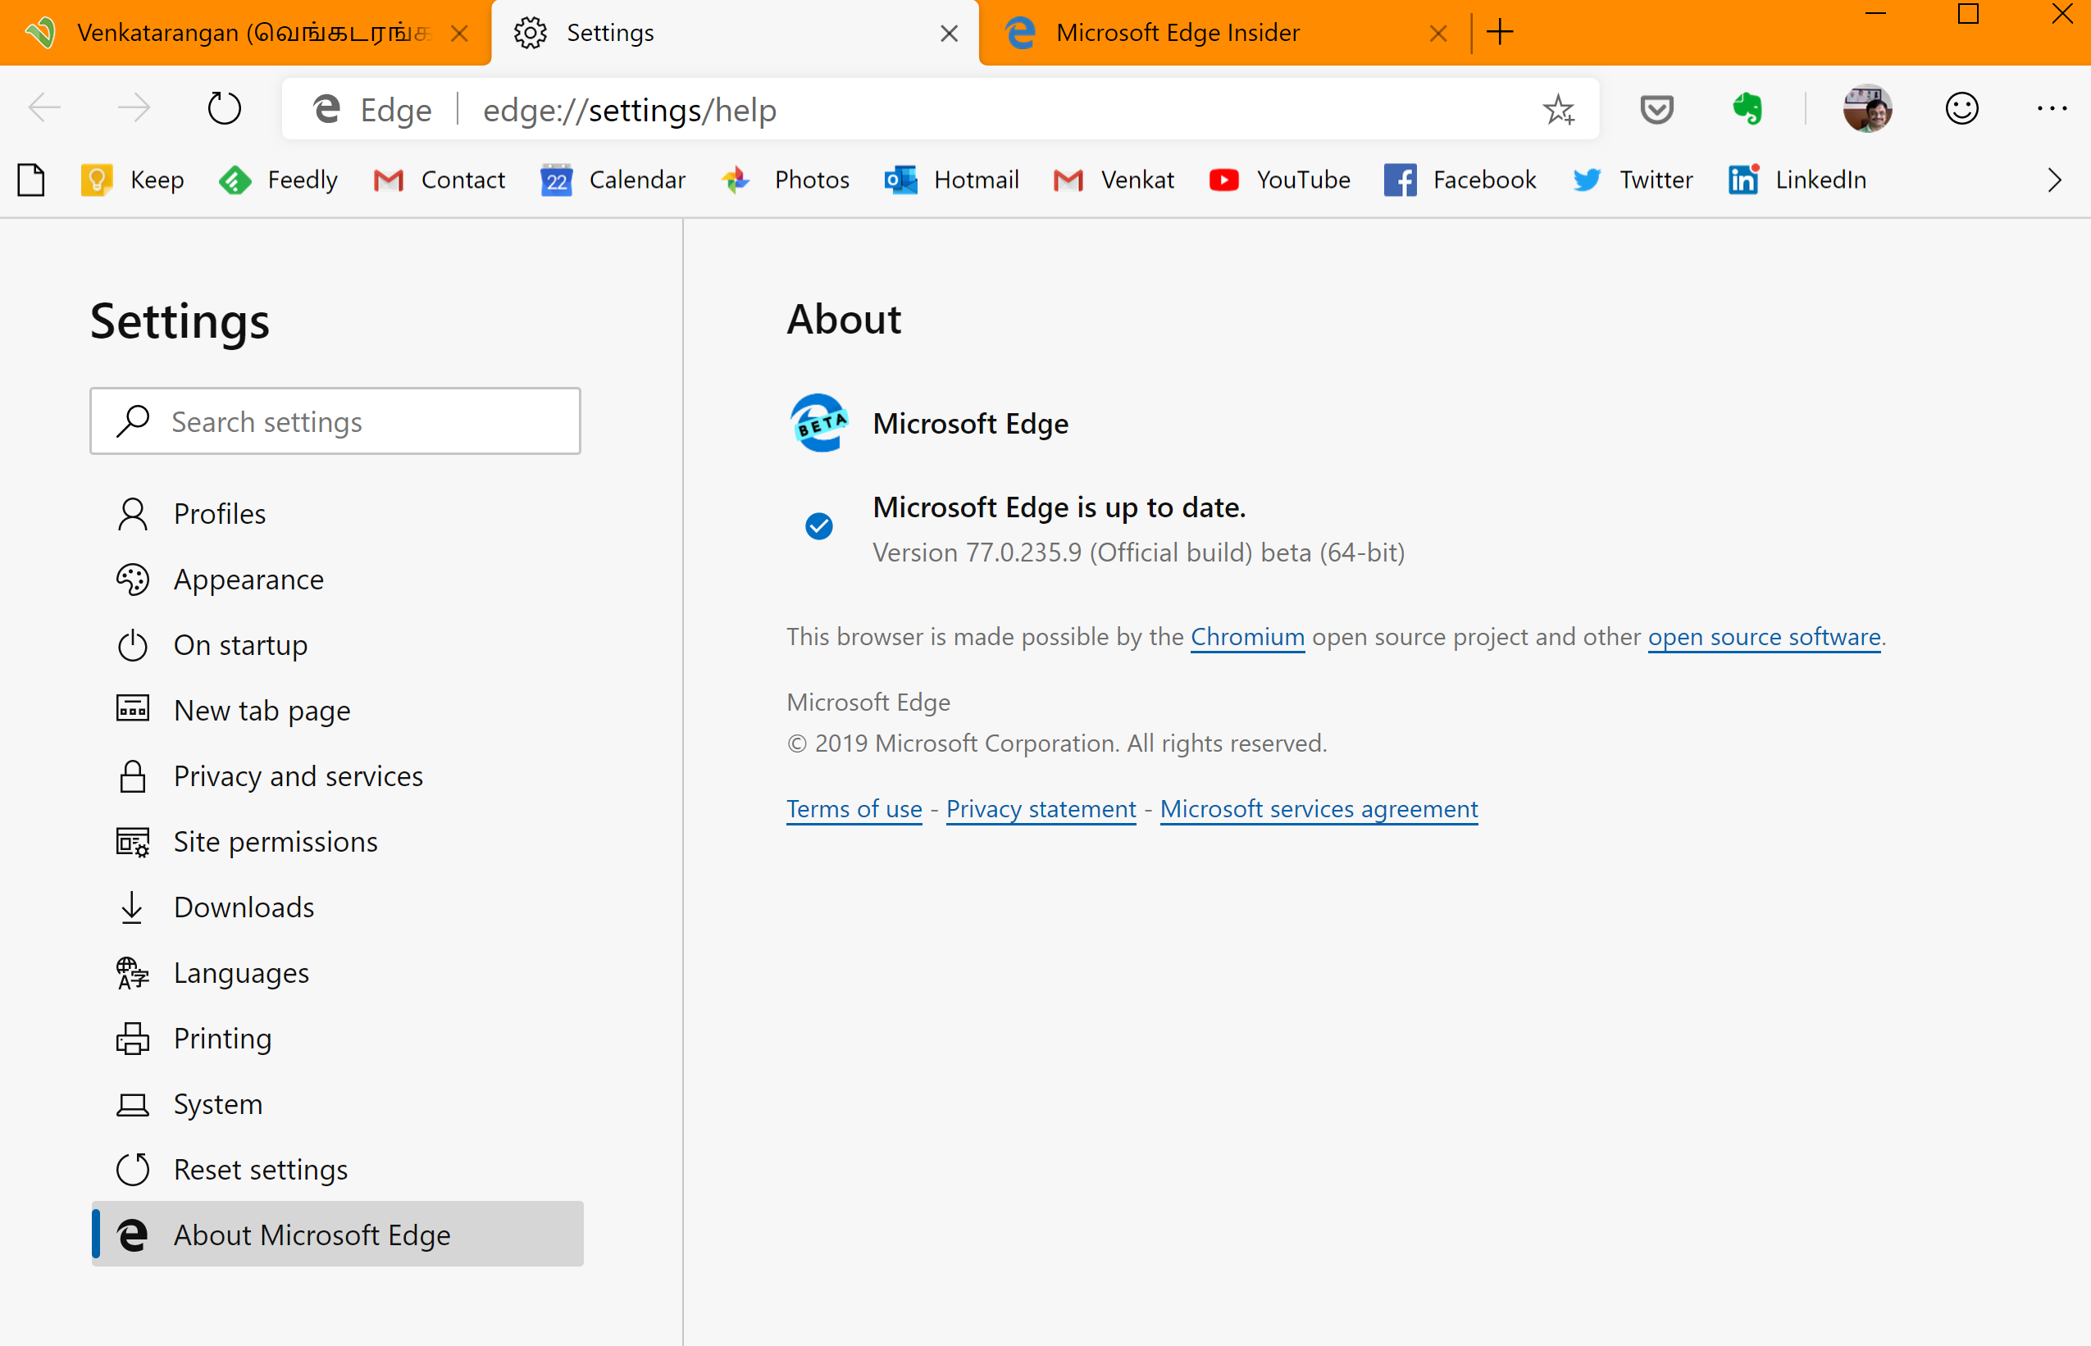The image size is (2091, 1346).
Task: Expand the overflowing favorites chevron
Action: point(2053,180)
